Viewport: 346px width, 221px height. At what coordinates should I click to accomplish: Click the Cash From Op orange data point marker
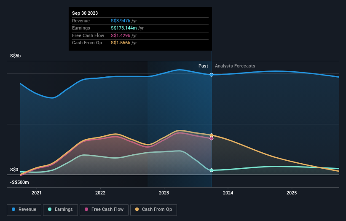tap(212, 135)
